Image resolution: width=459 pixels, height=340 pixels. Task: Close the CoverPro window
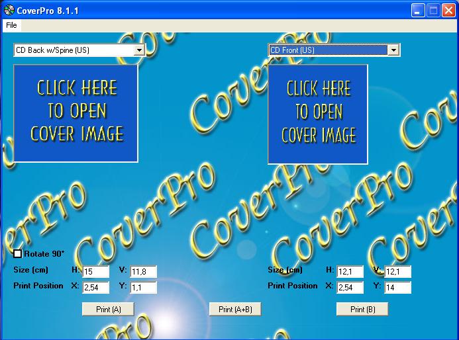click(x=448, y=11)
